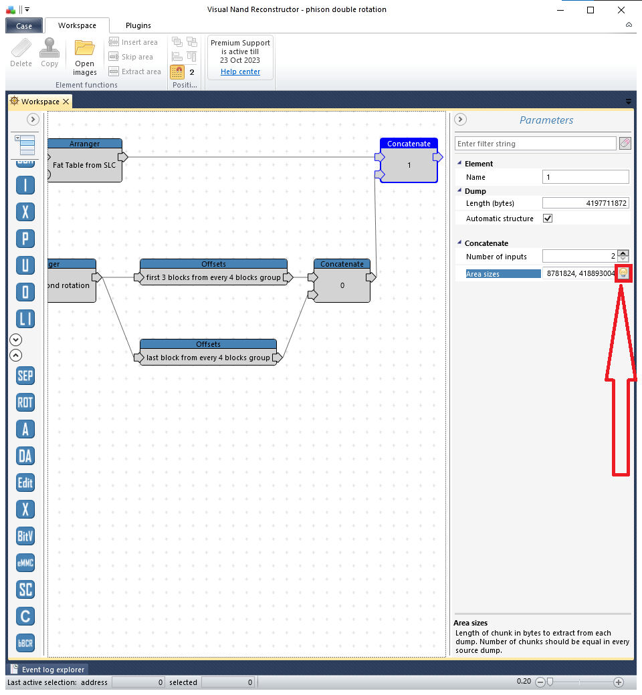Image resolution: width=642 pixels, height=695 pixels.
Task: Clear the filter with the eraser icon
Action: [625, 143]
